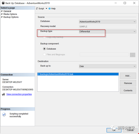Toggle the Copy-only backup checkbox

[x=44, y=37]
